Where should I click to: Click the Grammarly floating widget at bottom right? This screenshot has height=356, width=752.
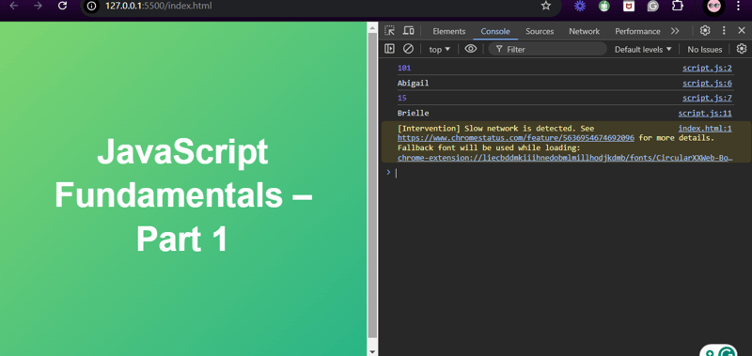click(x=719, y=350)
